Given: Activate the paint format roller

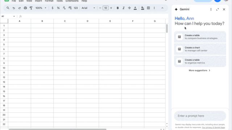Looking at the screenshot, I should (x=31, y=8).
